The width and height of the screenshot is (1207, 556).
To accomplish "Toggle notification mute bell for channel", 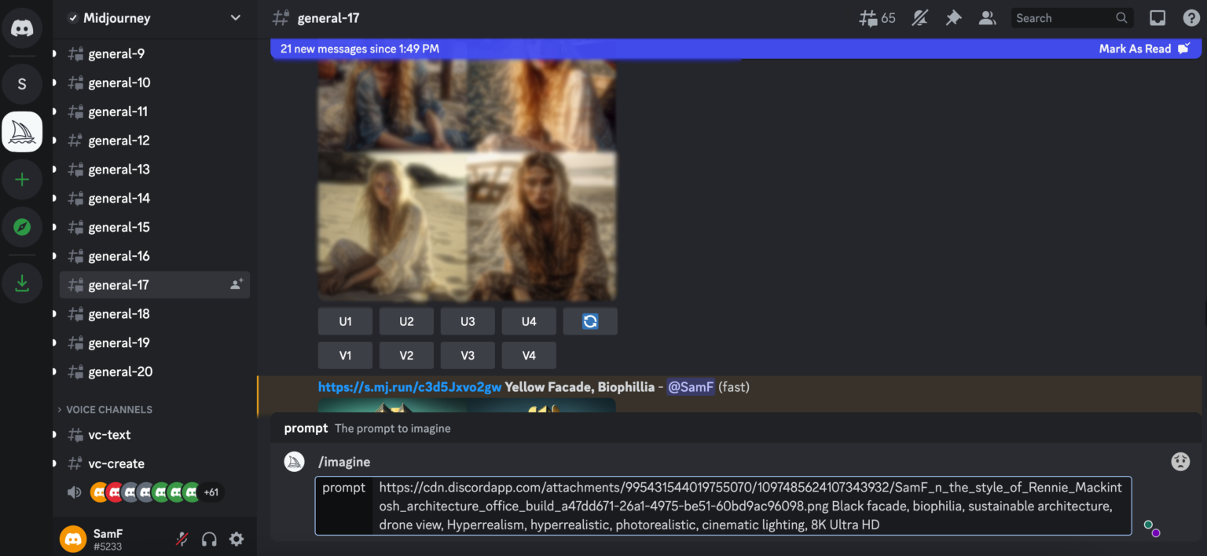I will click(919, 18).
